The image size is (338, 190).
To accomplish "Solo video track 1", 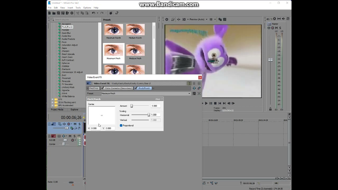I will pyautogui.click(x=79, y=124).
